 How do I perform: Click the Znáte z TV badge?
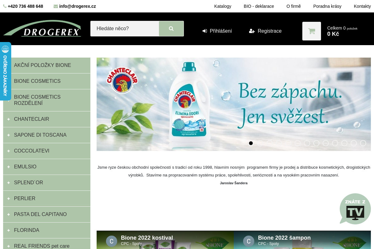[355, 209]
